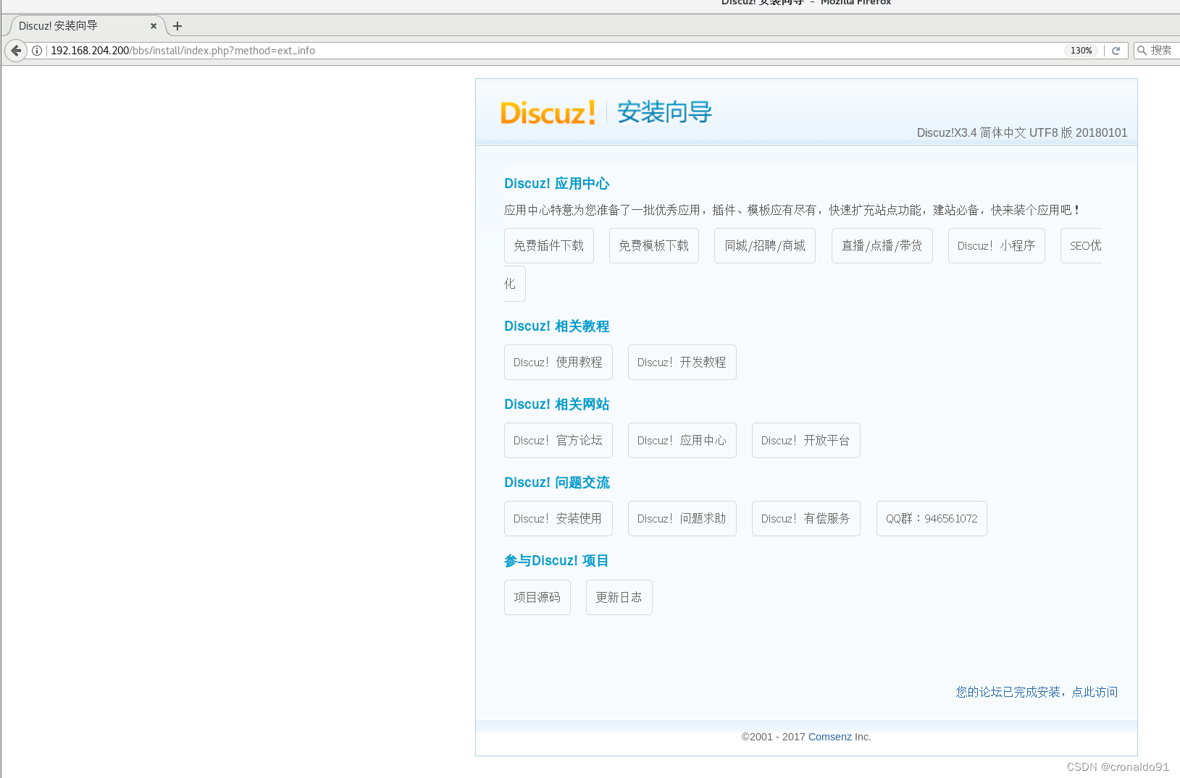Click the Discuz! 相关网站 heading
The height and width of the screenshot is (778, 1180).
click(x=557, y=405)
